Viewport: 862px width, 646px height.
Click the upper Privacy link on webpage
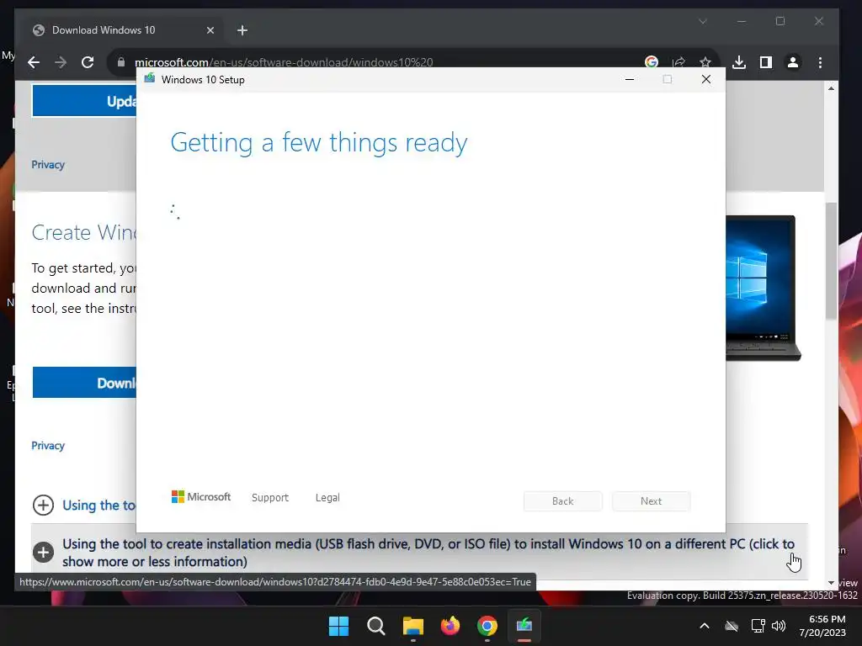48,165
